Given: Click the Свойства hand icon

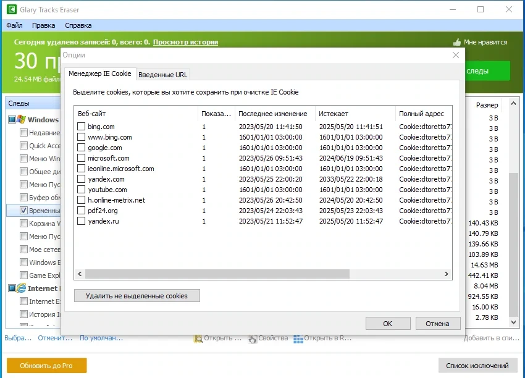Looking at the screenshot, I should coord(252,339).
